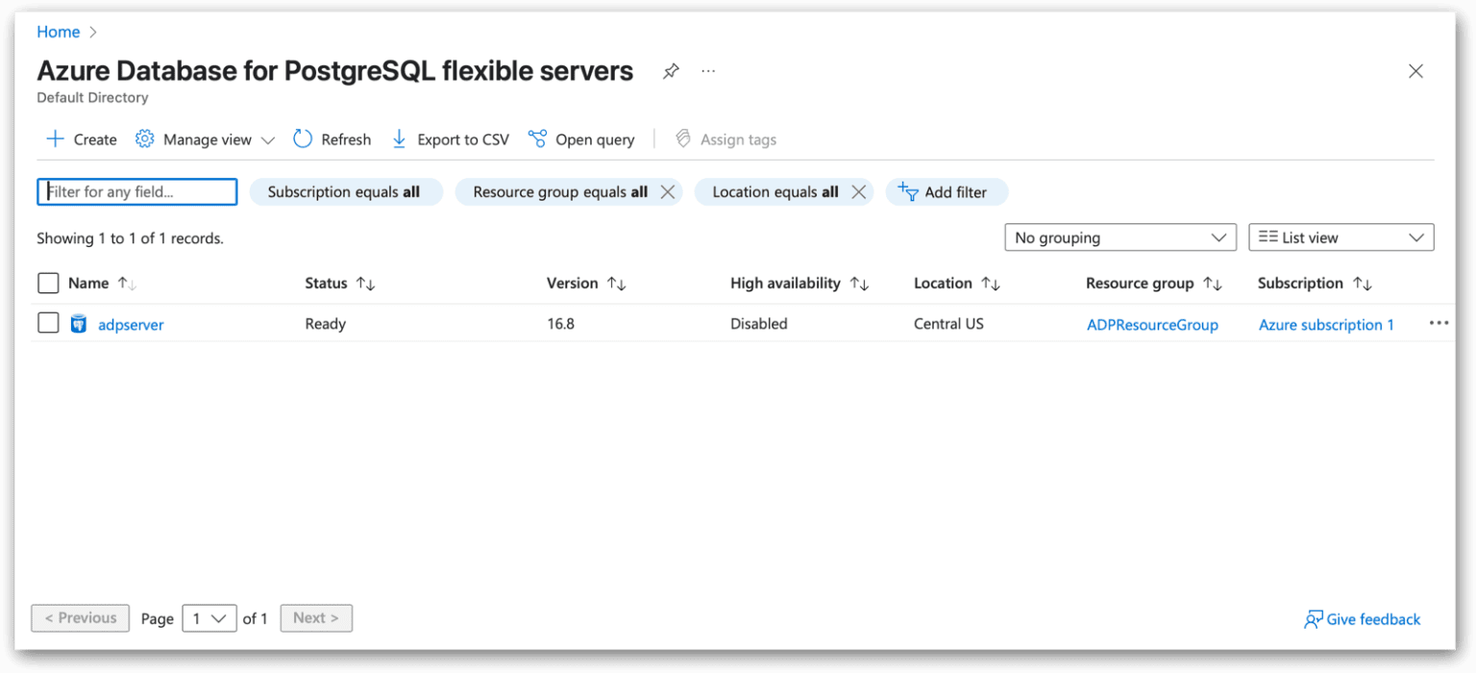Viewport: 1476px width, 673px height.
Task: Click the Open query icon
Action: (x=538, y=138)
